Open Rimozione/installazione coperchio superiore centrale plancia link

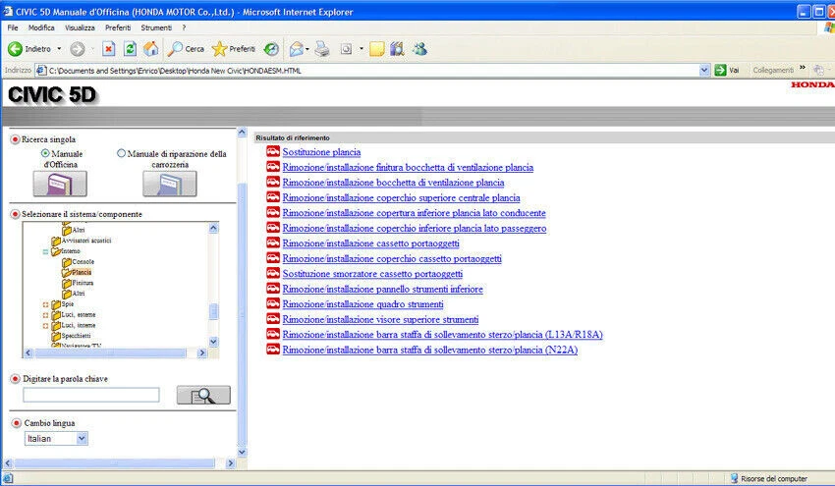point(401,197)
